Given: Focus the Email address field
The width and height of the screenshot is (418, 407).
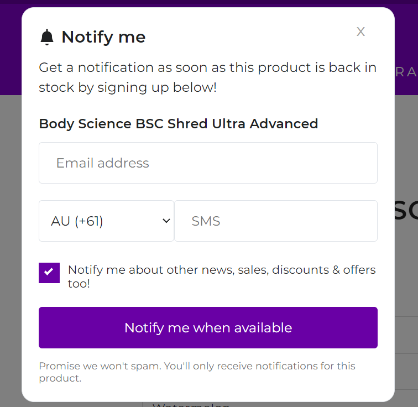Looking at the screenshot, I should pyautogui.click(x=208, y=163).
